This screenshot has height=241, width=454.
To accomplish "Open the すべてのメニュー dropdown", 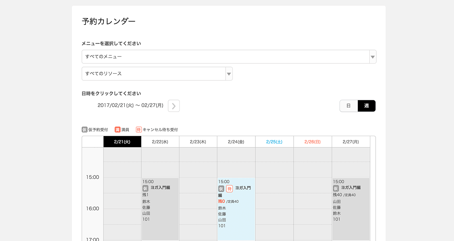I will pyautogui.click(x=225, y=57).
